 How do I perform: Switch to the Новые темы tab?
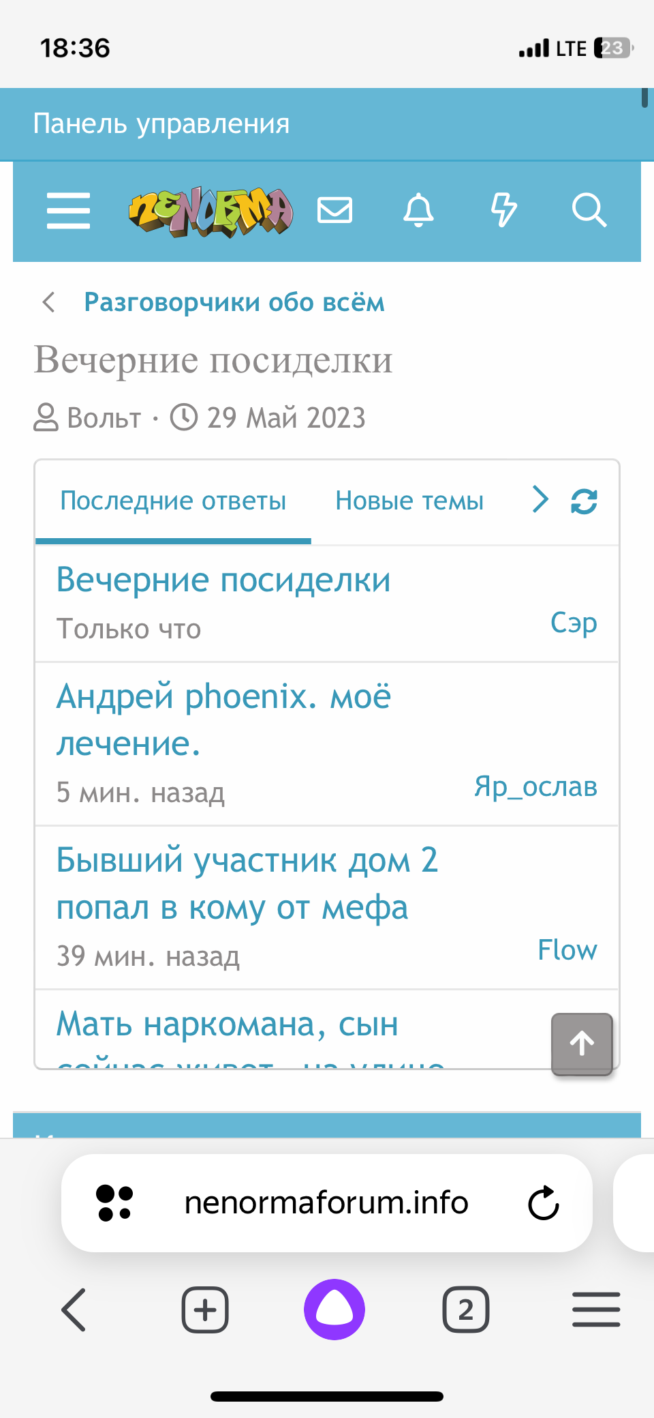pyautogui.click(x=409, y=501)
